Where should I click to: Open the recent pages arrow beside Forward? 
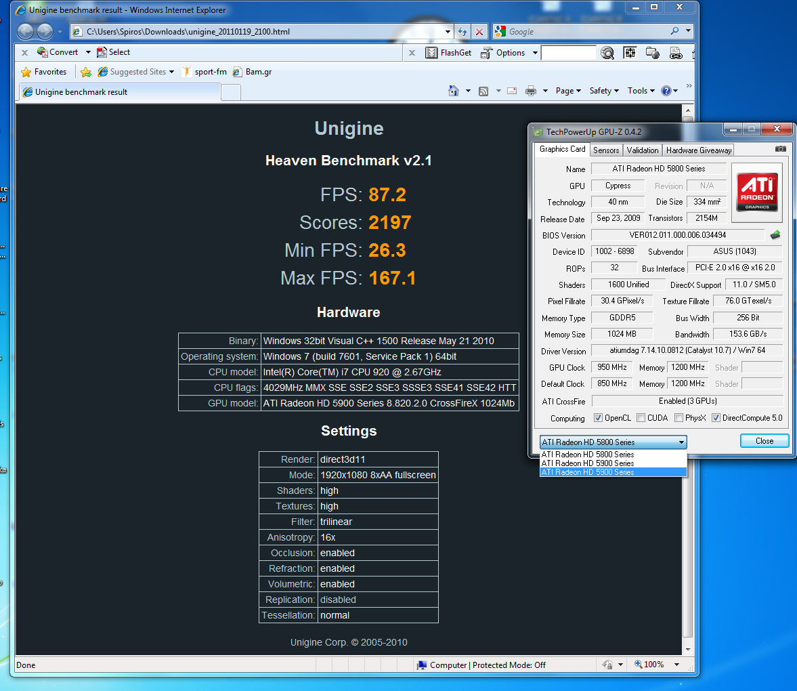[x=60, y=32]
